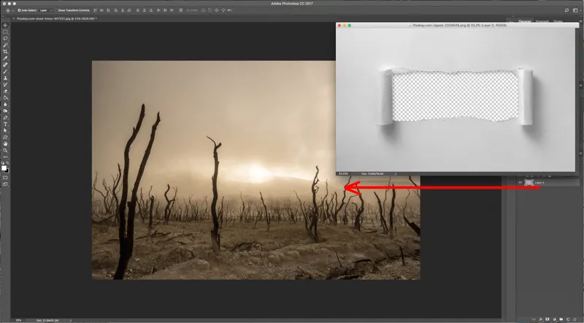Click zoom percentage field in main status bar
Viewport: 584px width, 323px height.
[18, 320]
